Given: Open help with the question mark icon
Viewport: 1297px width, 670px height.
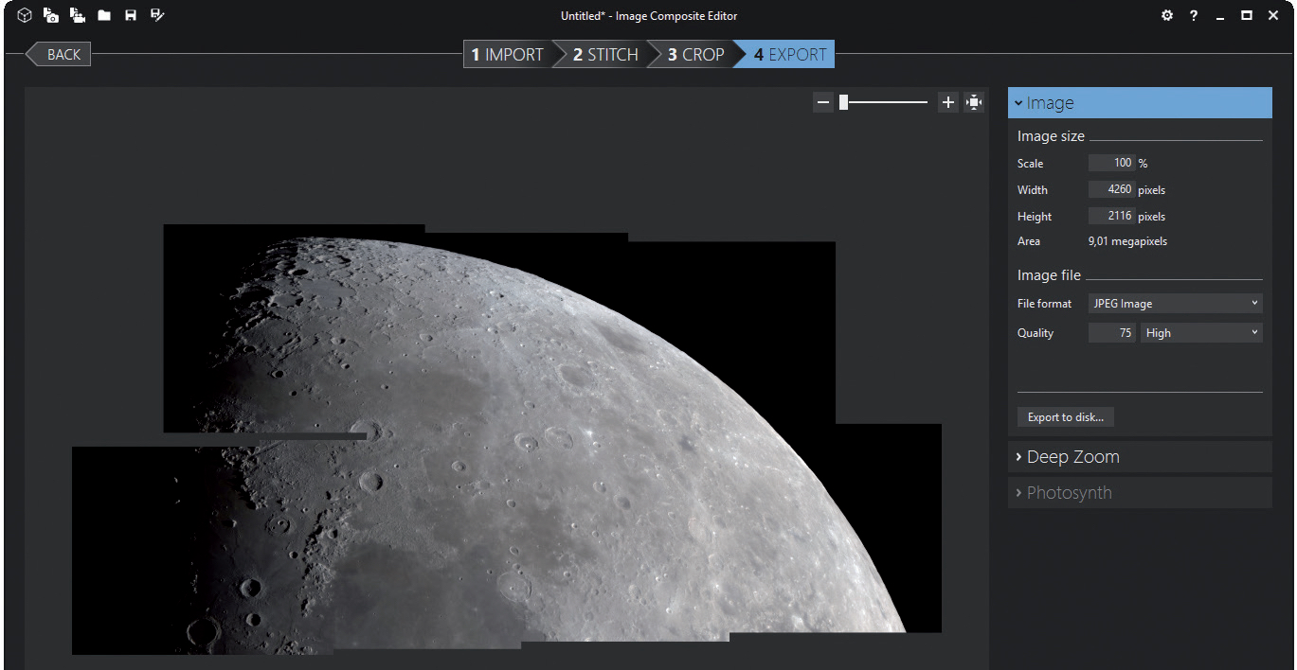Looking at the screenshot, I should click(1194, 16).
